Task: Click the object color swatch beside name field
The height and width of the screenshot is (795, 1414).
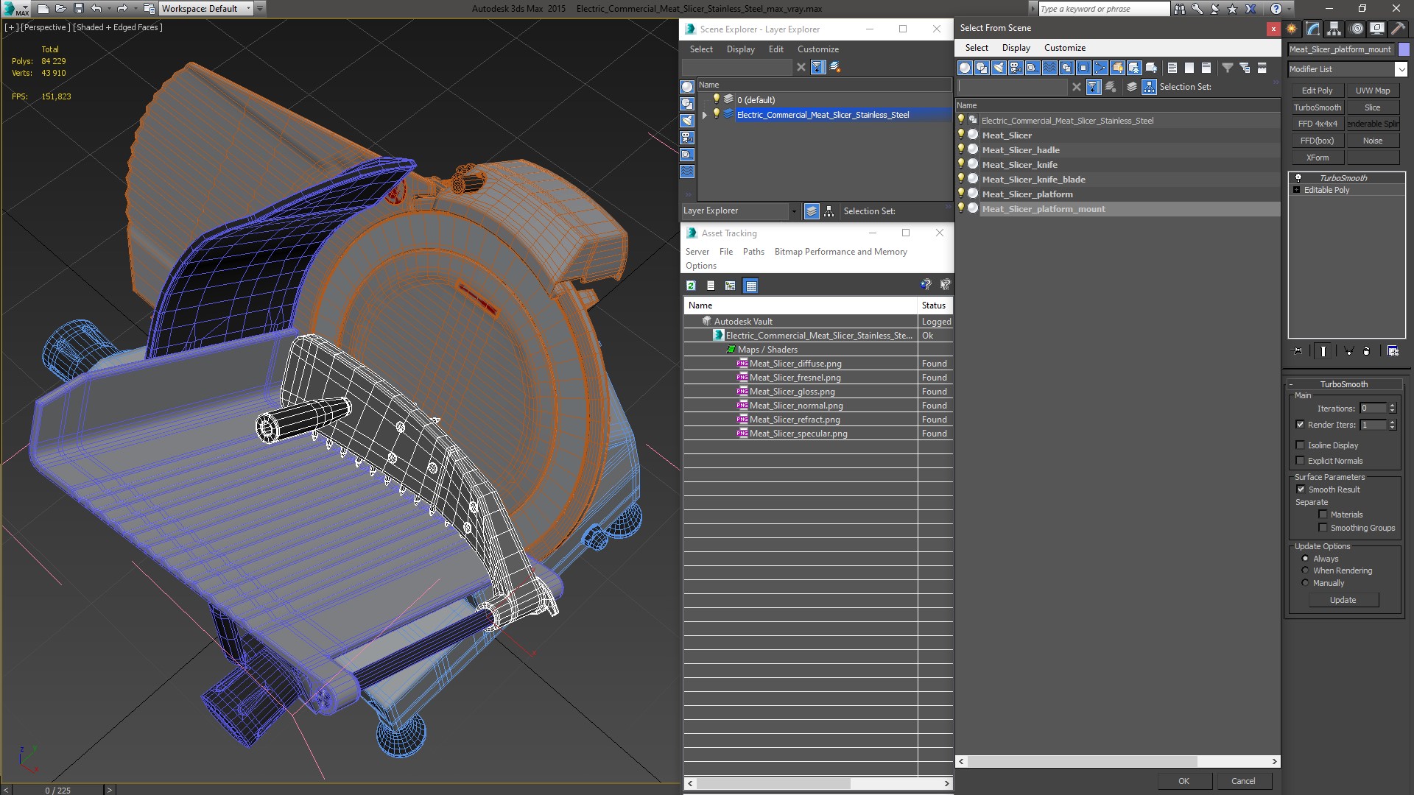Action: [x=1404, y=49]
